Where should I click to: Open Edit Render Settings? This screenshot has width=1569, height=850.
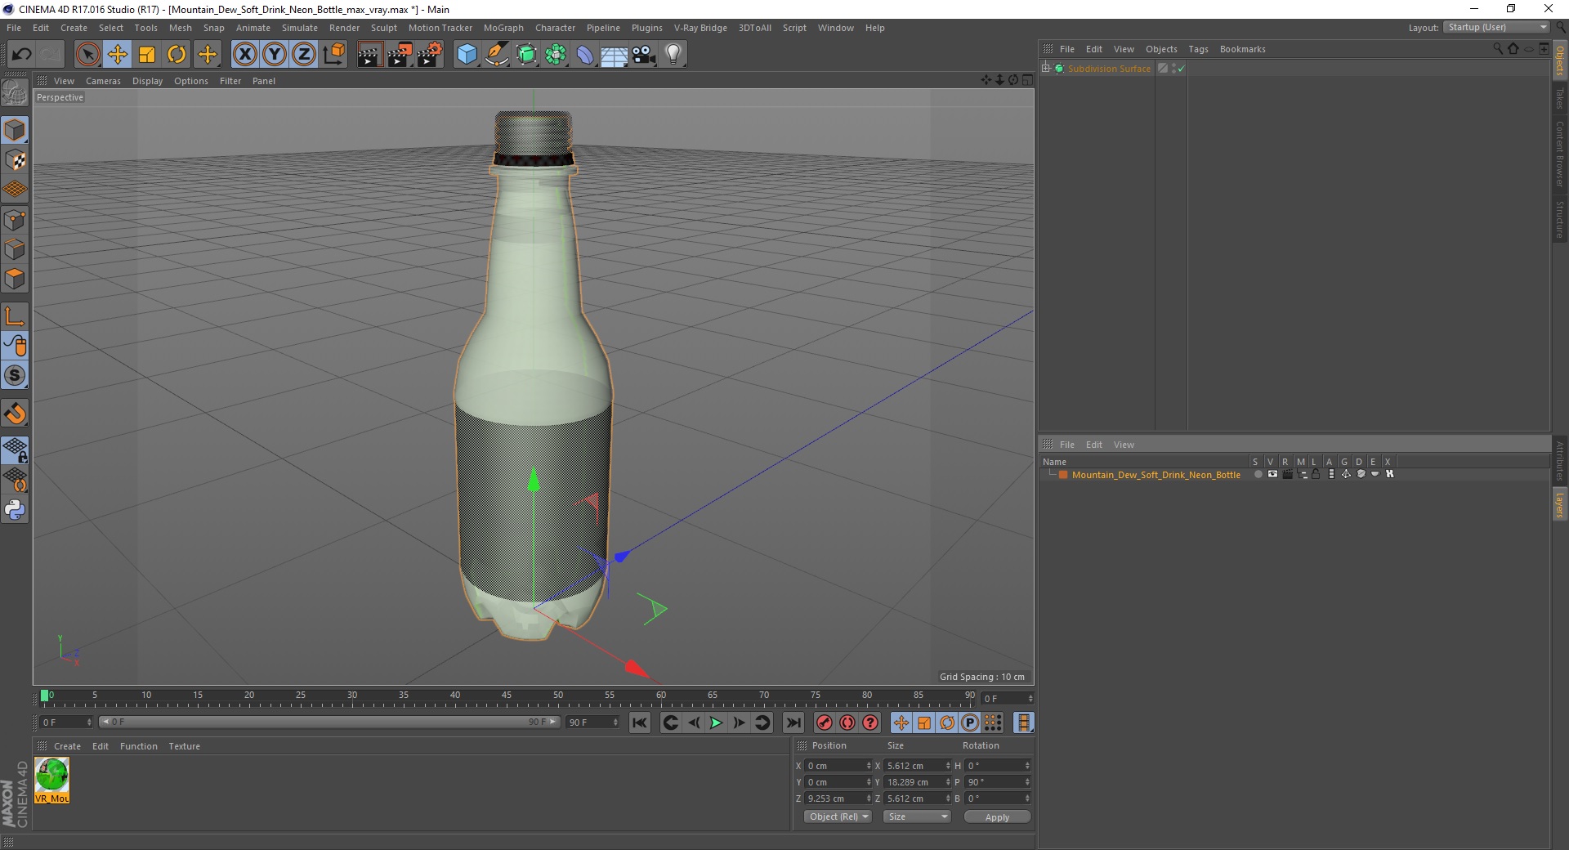click(430, 55)
